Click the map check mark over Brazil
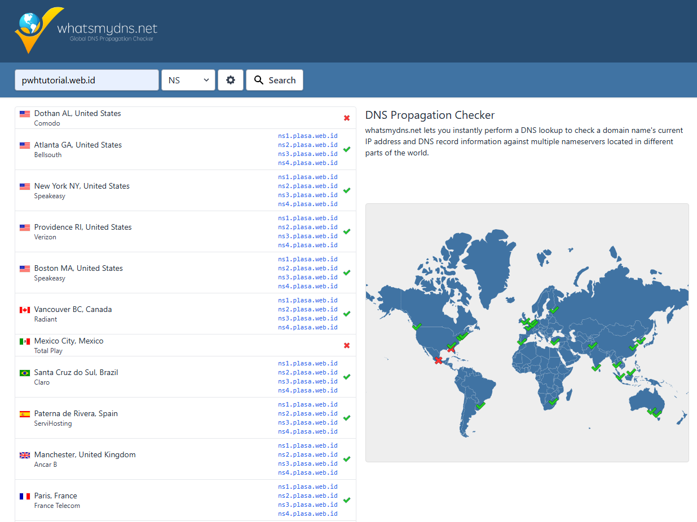This screenshot has height=522, width=697. tap(480, 405)
